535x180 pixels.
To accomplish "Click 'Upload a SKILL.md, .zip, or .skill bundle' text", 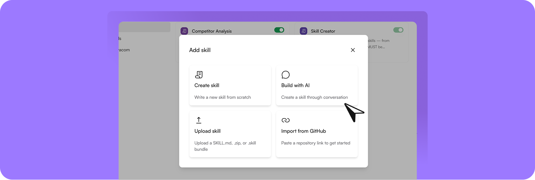I will 225,146.
